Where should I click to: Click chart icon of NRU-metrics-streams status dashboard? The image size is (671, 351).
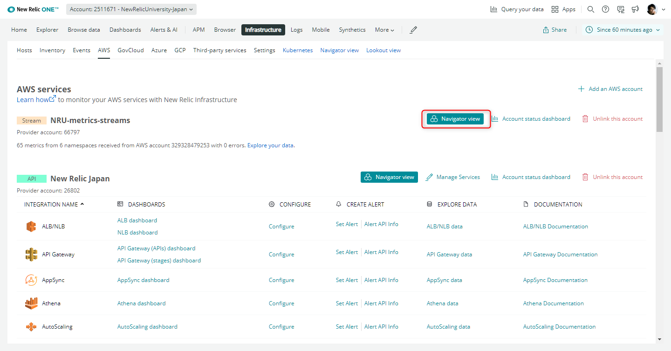click(495, 119)
